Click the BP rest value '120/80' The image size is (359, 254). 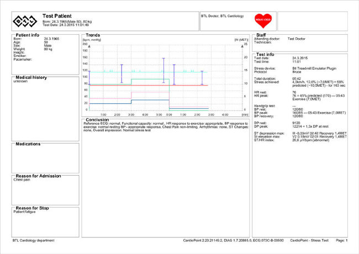(298, 109)
